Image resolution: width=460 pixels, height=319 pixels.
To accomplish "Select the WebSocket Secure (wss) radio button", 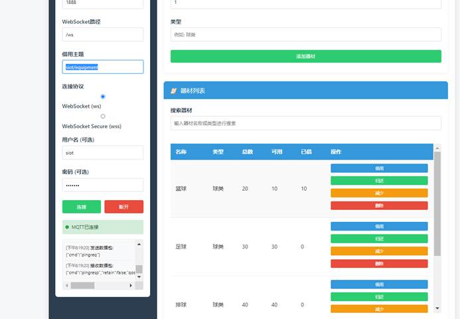I will click(103, 116).
